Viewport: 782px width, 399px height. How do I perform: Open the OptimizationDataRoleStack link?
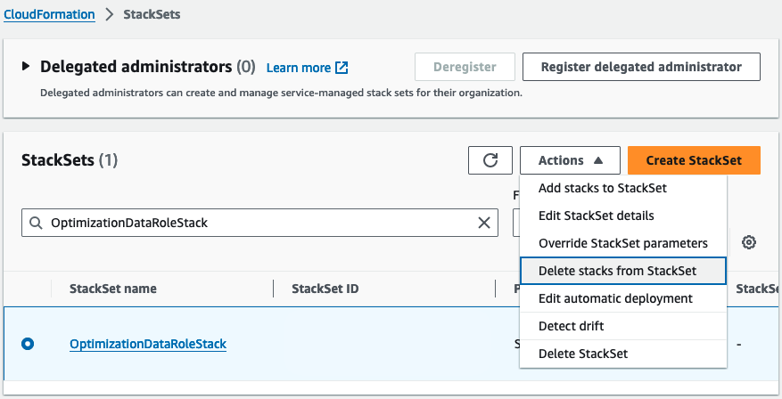click(x=148, y=344)
